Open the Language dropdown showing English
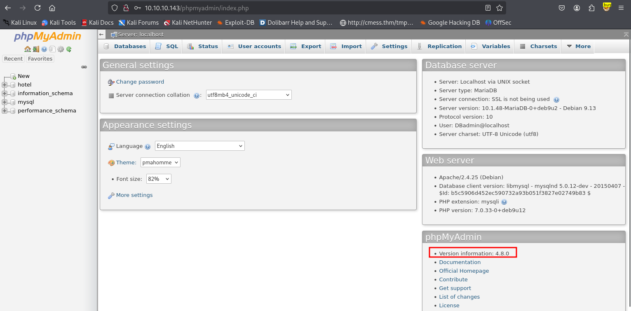Viewport: 631px width, 311px height. (x=199, y=146)
